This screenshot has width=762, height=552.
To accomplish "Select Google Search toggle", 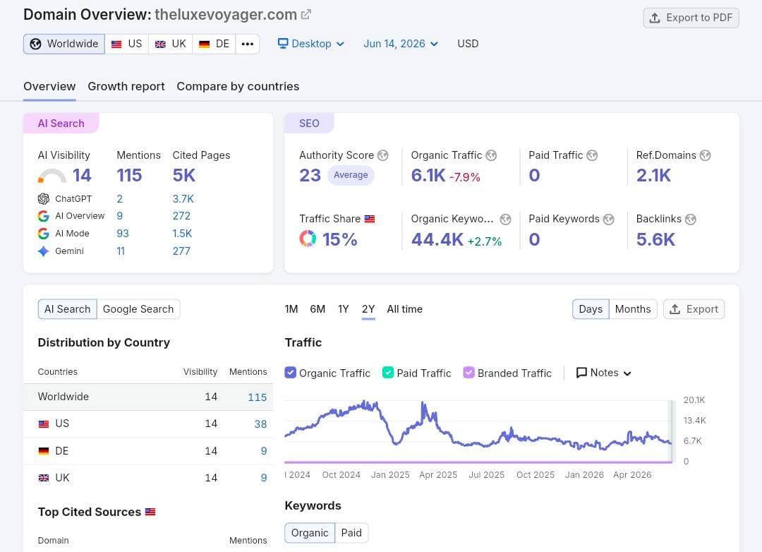I will [x=138, y=309].
